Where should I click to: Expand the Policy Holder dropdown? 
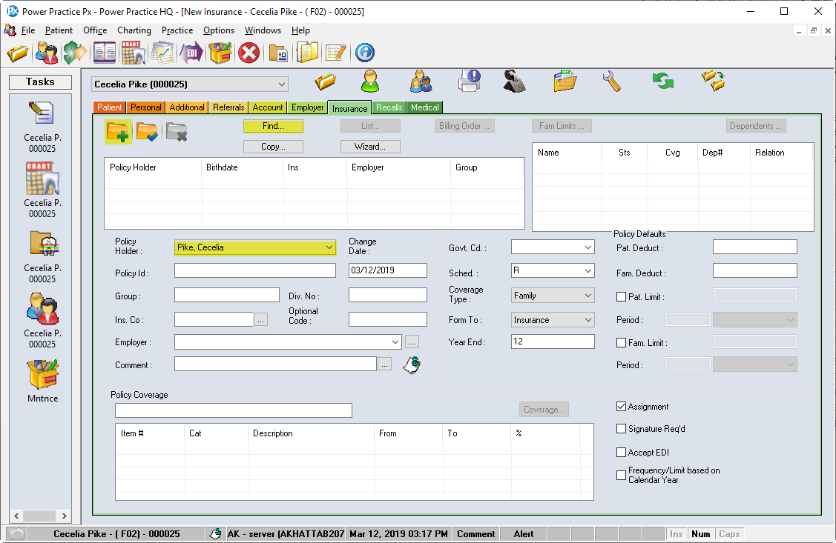(329, 247)
